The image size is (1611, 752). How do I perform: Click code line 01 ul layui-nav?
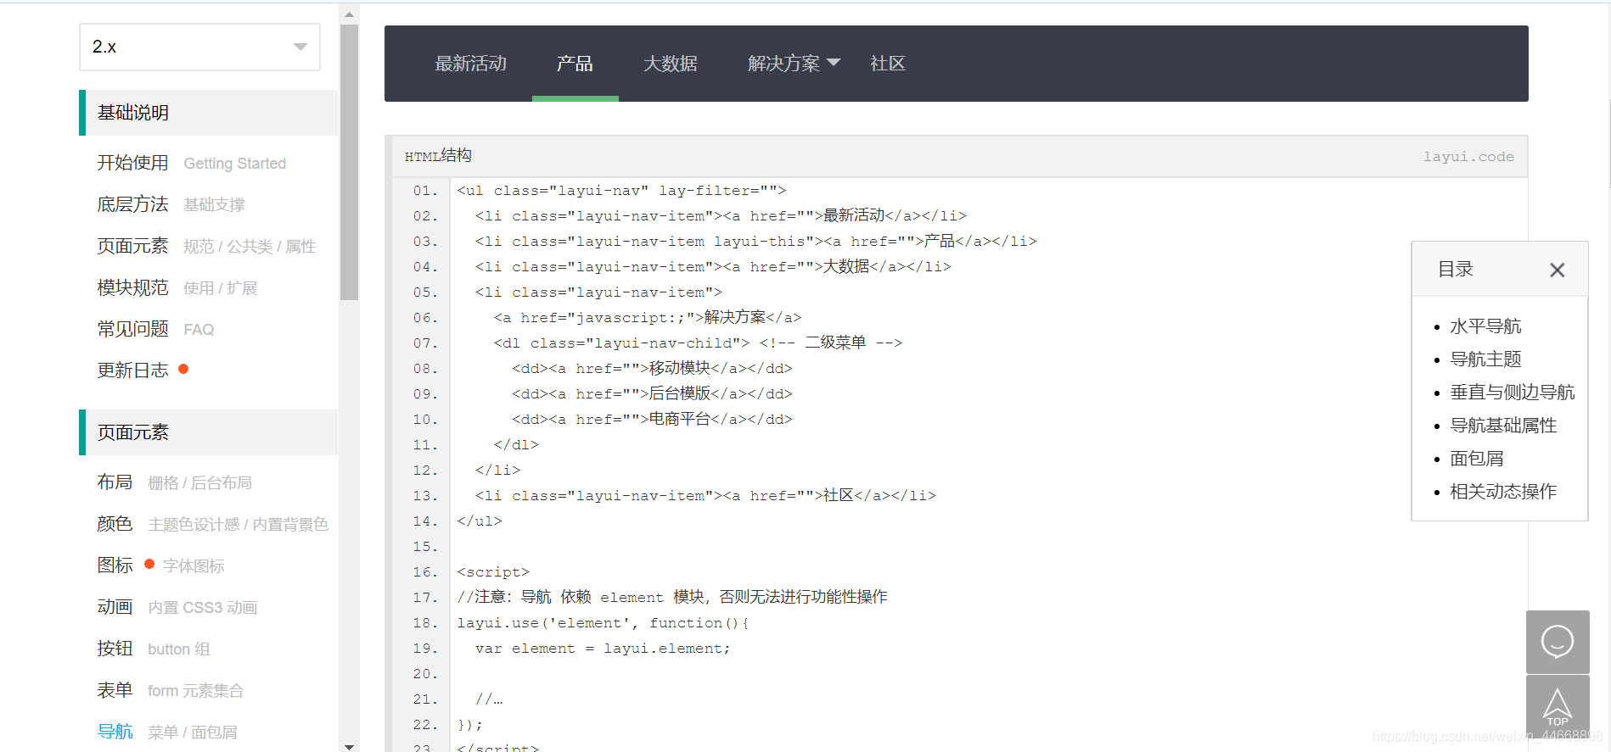[621, 191]
